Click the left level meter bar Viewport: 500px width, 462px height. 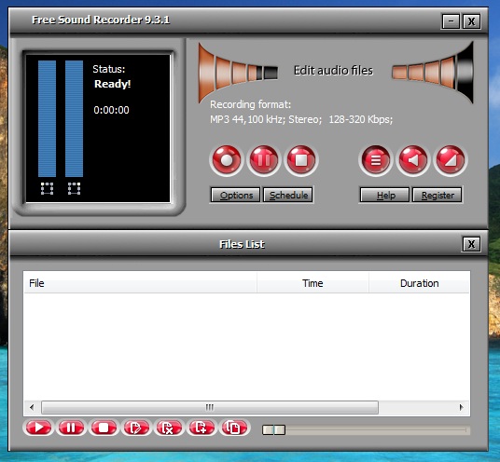tap(47, 118)
